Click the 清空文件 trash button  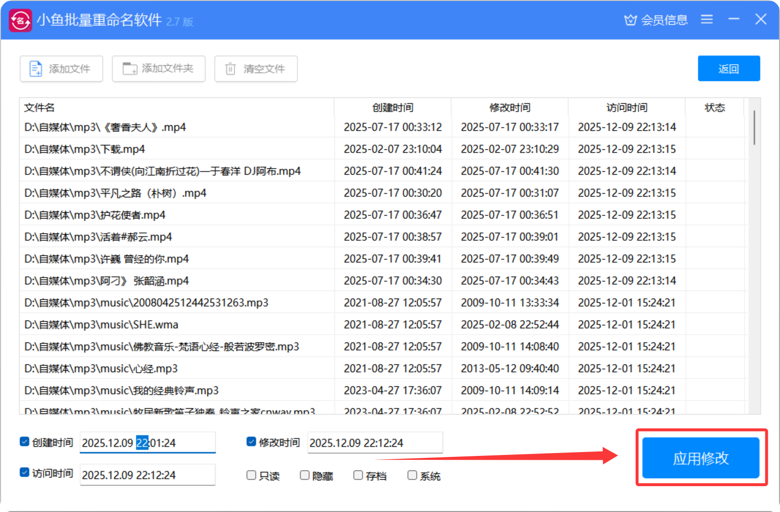coord(256,69)
